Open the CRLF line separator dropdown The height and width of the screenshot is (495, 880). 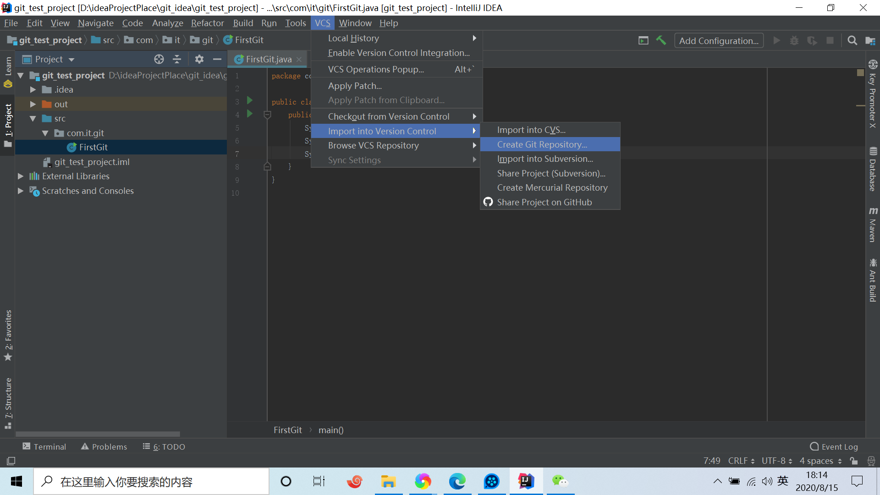click(x=741, y=461)
